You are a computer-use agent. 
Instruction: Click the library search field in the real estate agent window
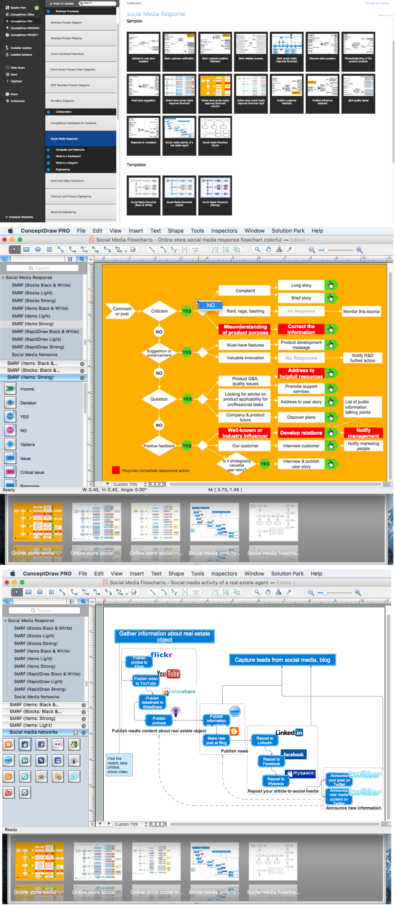[44, 611]
